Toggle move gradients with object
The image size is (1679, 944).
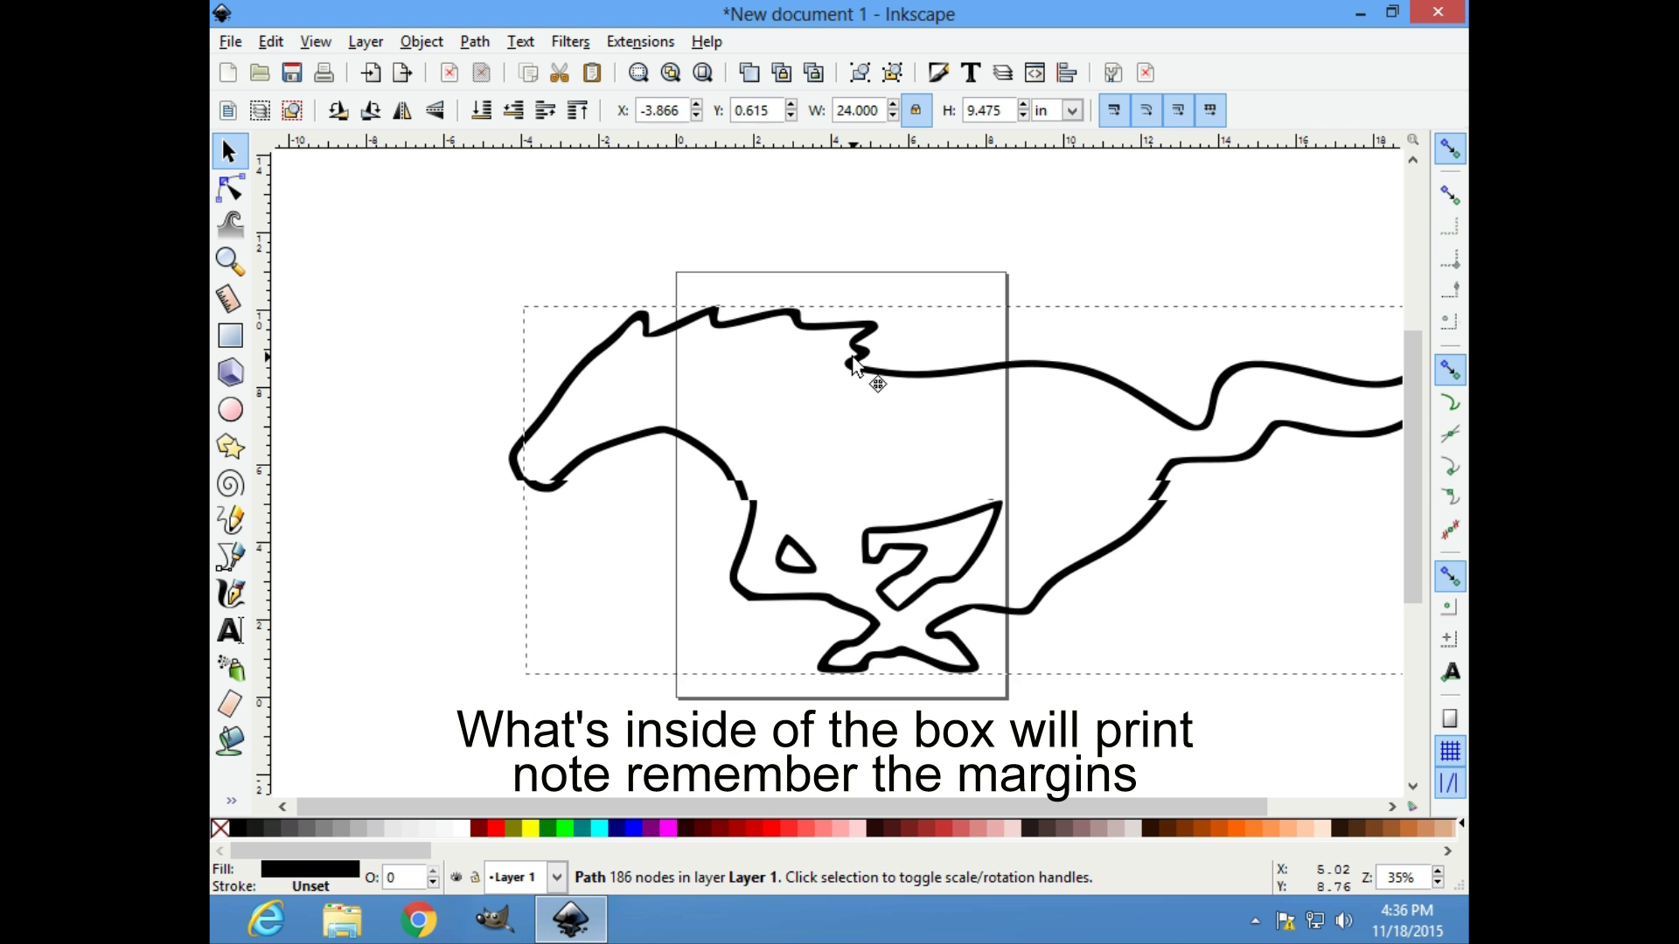point(1179,110)
